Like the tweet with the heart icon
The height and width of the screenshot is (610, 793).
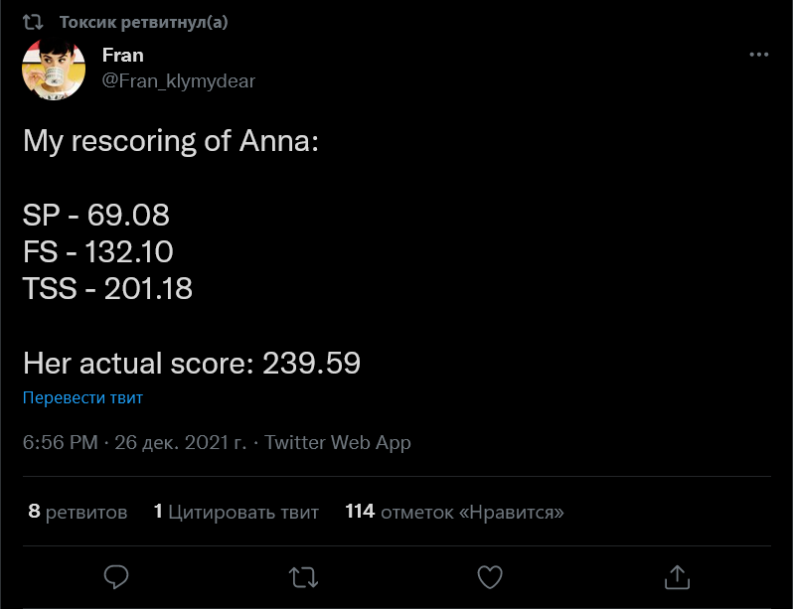(490, 576)
